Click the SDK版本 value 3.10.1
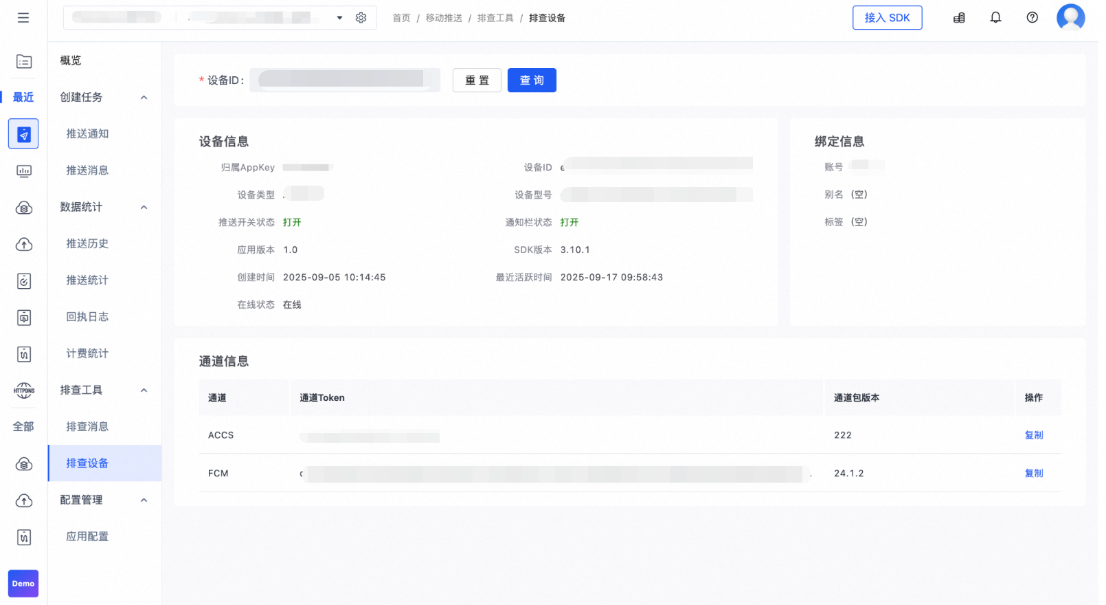The height and width of the screenshot is (605, 1106). (575, 250)
